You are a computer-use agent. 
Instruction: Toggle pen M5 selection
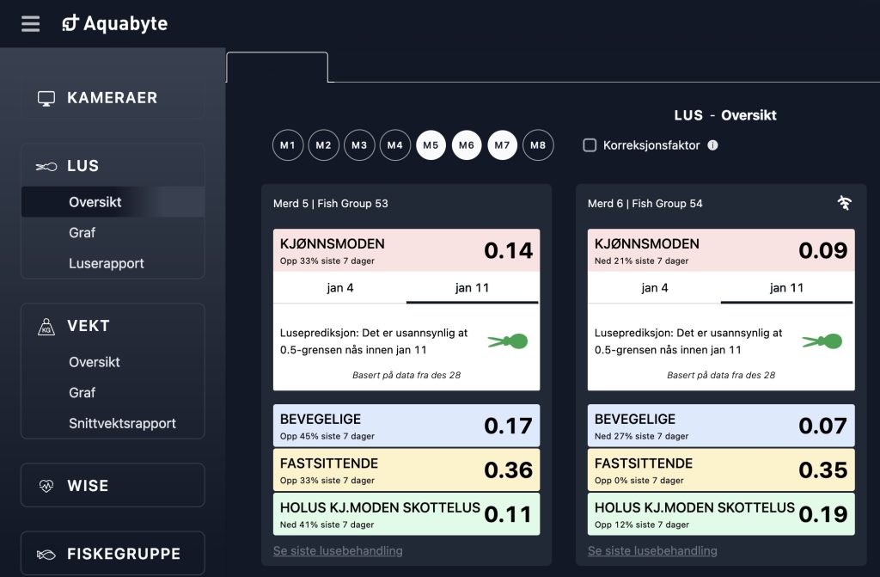(431, 145)
